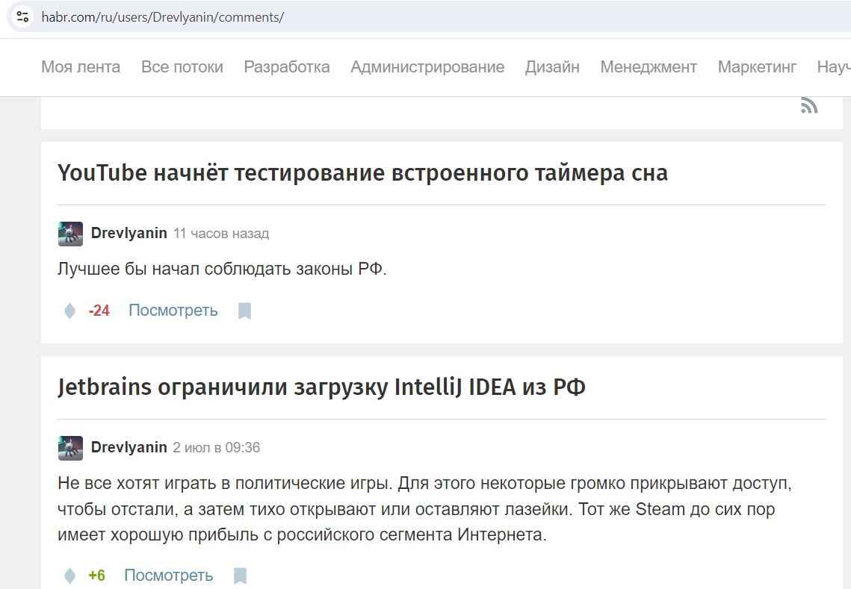This screenshot has height=589, width=851.
Task: Open the site information icon in address bar
Action: (22, 17)
